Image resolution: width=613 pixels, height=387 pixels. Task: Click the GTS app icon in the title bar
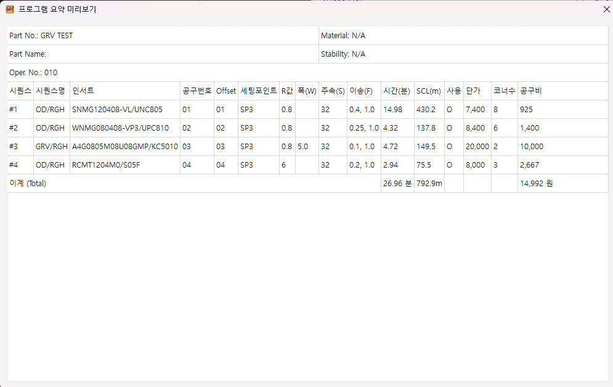(9, 10)
